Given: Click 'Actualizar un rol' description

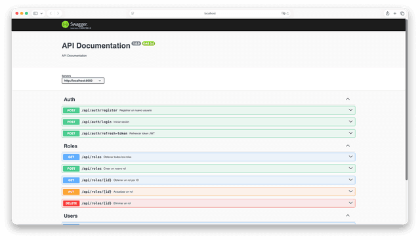Looking at the screenshot, I should click(123, 191).
